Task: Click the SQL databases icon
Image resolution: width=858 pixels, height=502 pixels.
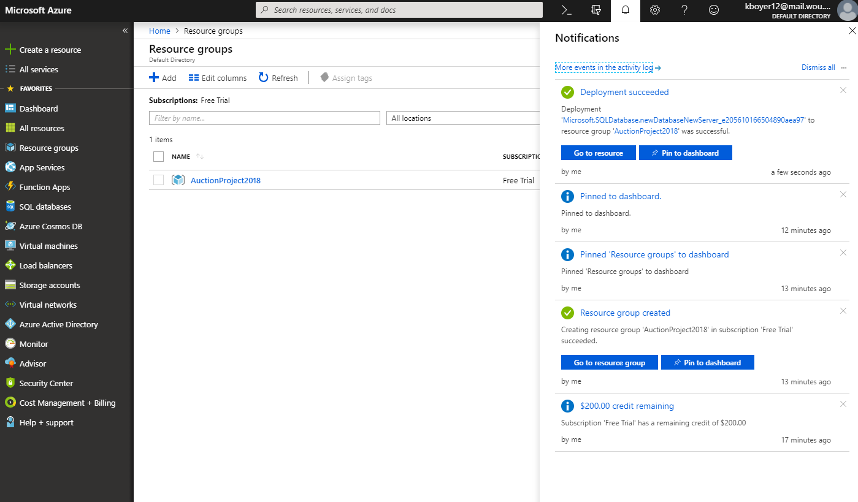Action: 10,207
